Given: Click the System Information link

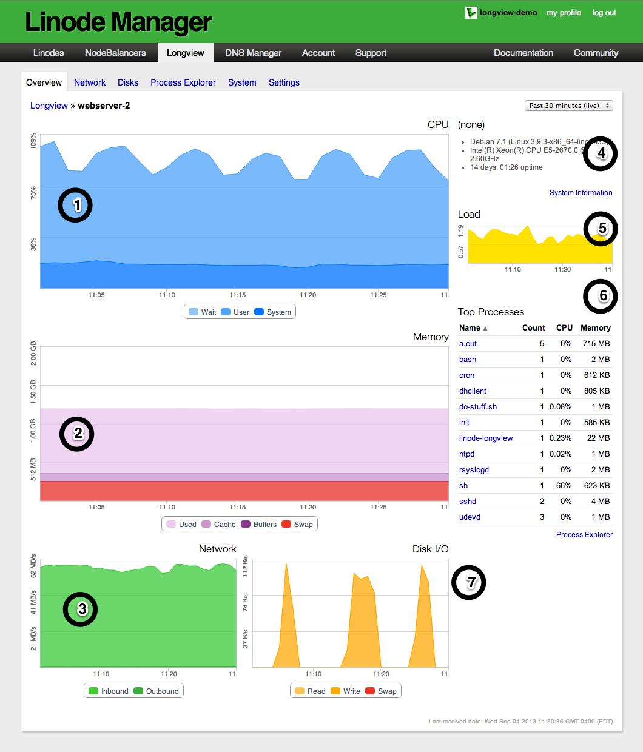Looking at the screenshot, I should click(581, 193).
